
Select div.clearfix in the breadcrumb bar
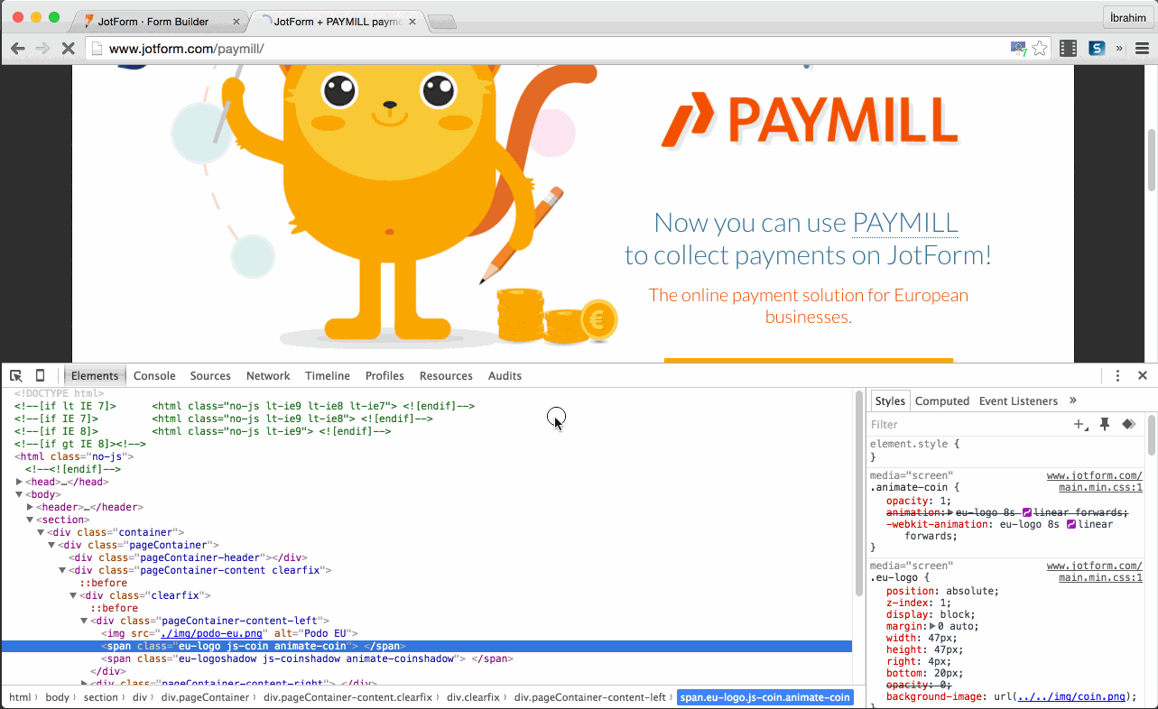click(x=475, y=697)
